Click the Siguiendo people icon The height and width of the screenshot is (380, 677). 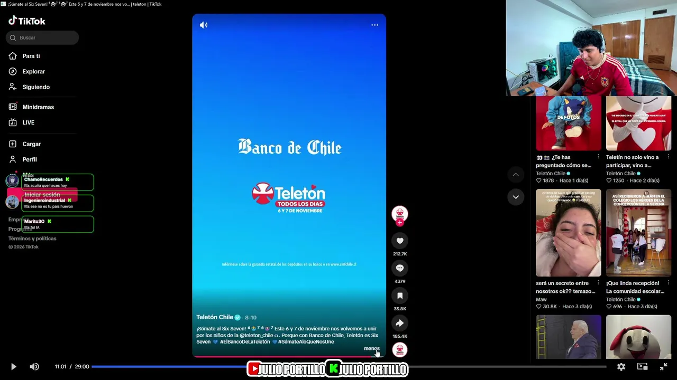click(13, 87)
